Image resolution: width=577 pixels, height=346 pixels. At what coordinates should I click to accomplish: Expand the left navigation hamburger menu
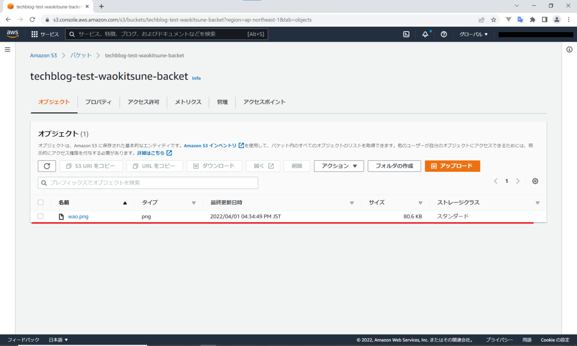click(7, 49)
